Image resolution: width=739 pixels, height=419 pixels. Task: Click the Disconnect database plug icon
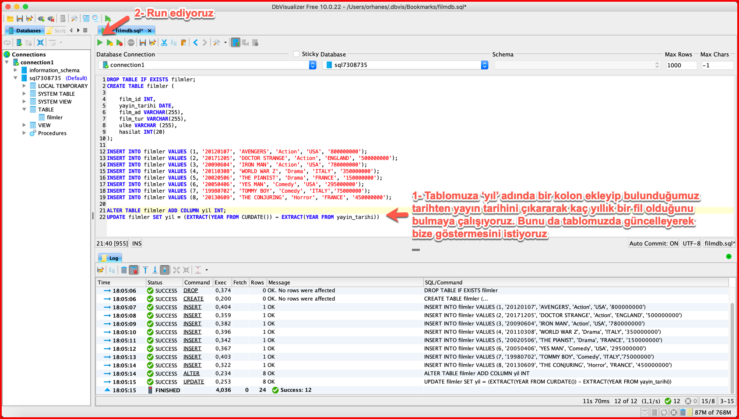(51, 19)
